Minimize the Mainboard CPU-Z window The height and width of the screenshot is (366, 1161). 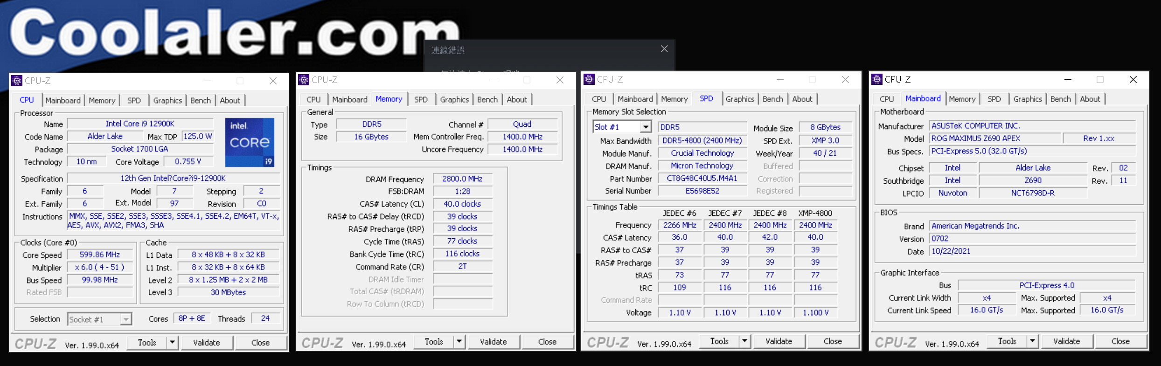tap(1068, 80)
